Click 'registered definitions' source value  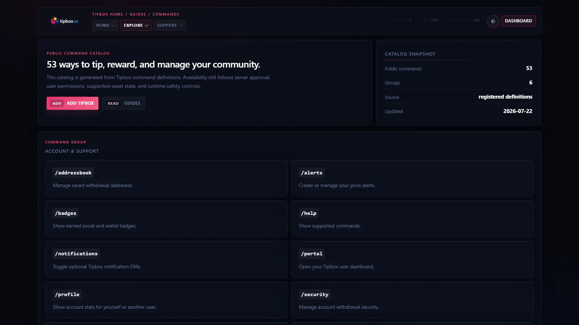coord(506,97)
